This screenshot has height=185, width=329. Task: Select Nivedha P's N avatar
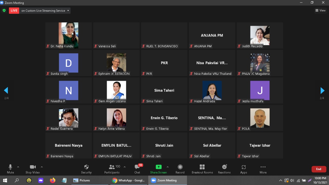tap(69, 90)
